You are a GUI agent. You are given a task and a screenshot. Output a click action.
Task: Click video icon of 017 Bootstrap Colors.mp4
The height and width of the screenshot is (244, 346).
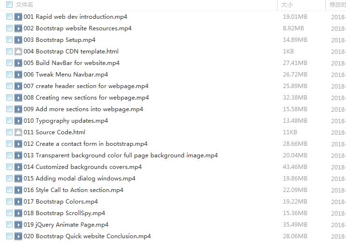18,202
